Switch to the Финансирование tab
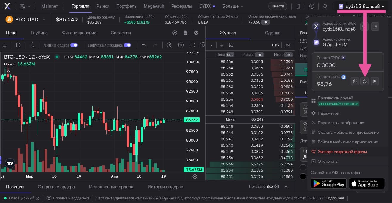Image resolution: width=392 pixels, height=203 pixels. tap(79, 33)
